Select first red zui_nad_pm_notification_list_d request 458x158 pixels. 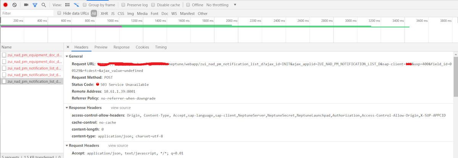[x=32, y=68]
